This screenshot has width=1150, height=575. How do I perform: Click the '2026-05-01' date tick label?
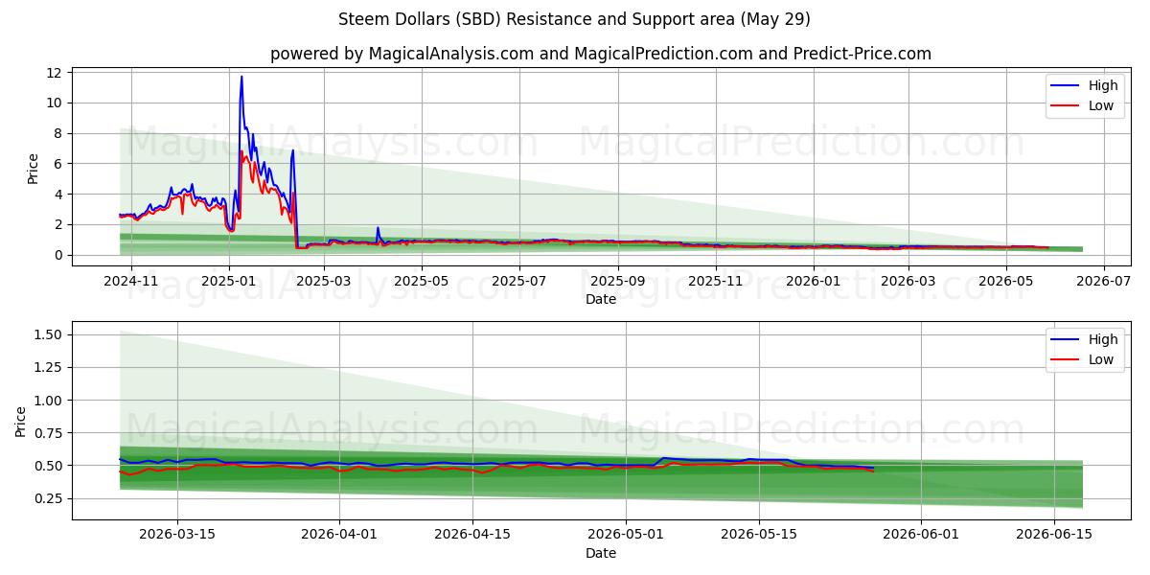point(626,535)
